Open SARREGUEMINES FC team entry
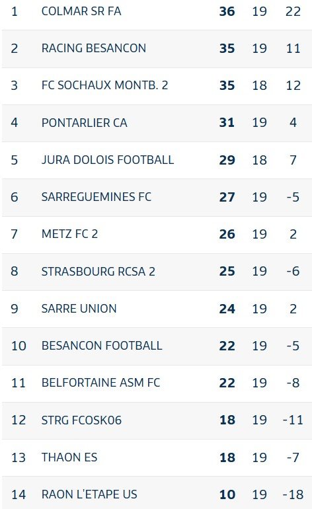Image resolution: width=312 pixels, height=509 pixels. [96, 197]
